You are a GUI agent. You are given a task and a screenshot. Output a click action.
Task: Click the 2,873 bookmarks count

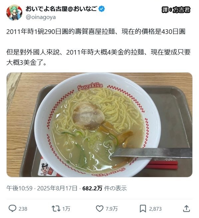(155, 209)
